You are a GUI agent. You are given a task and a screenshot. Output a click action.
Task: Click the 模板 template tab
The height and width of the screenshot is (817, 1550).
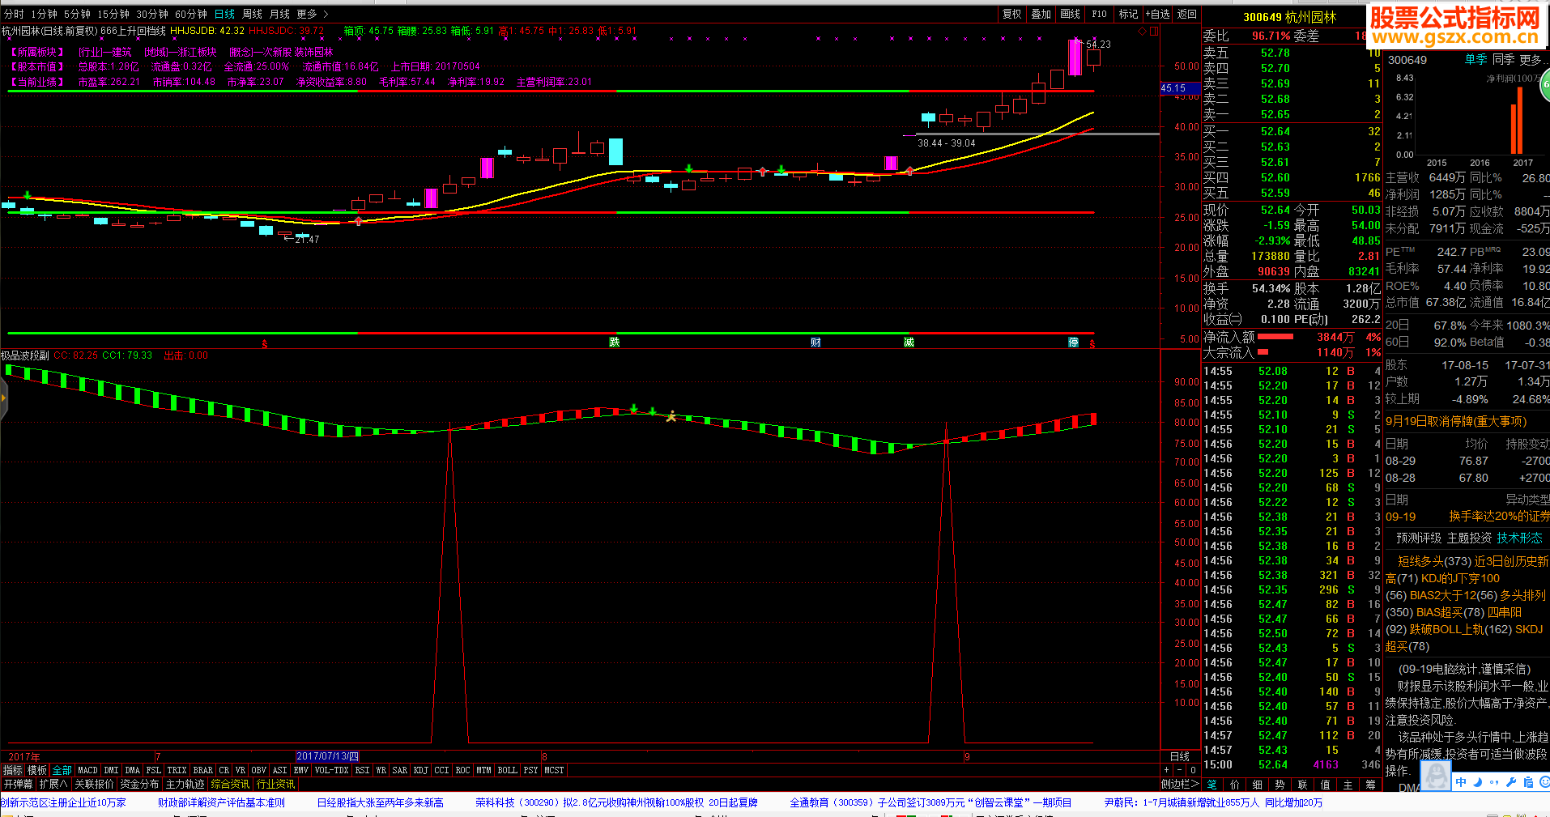click(x=37, y=770)
